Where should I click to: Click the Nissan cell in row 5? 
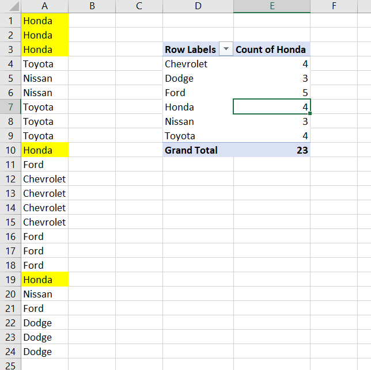click(45, 78)
